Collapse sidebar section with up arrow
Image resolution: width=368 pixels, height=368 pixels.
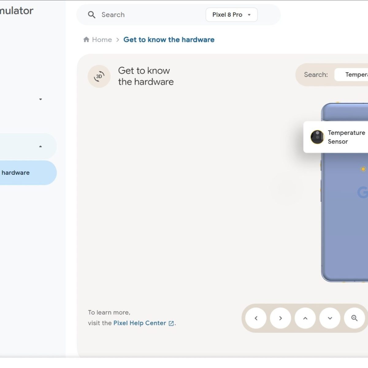[x=40, y=147]
